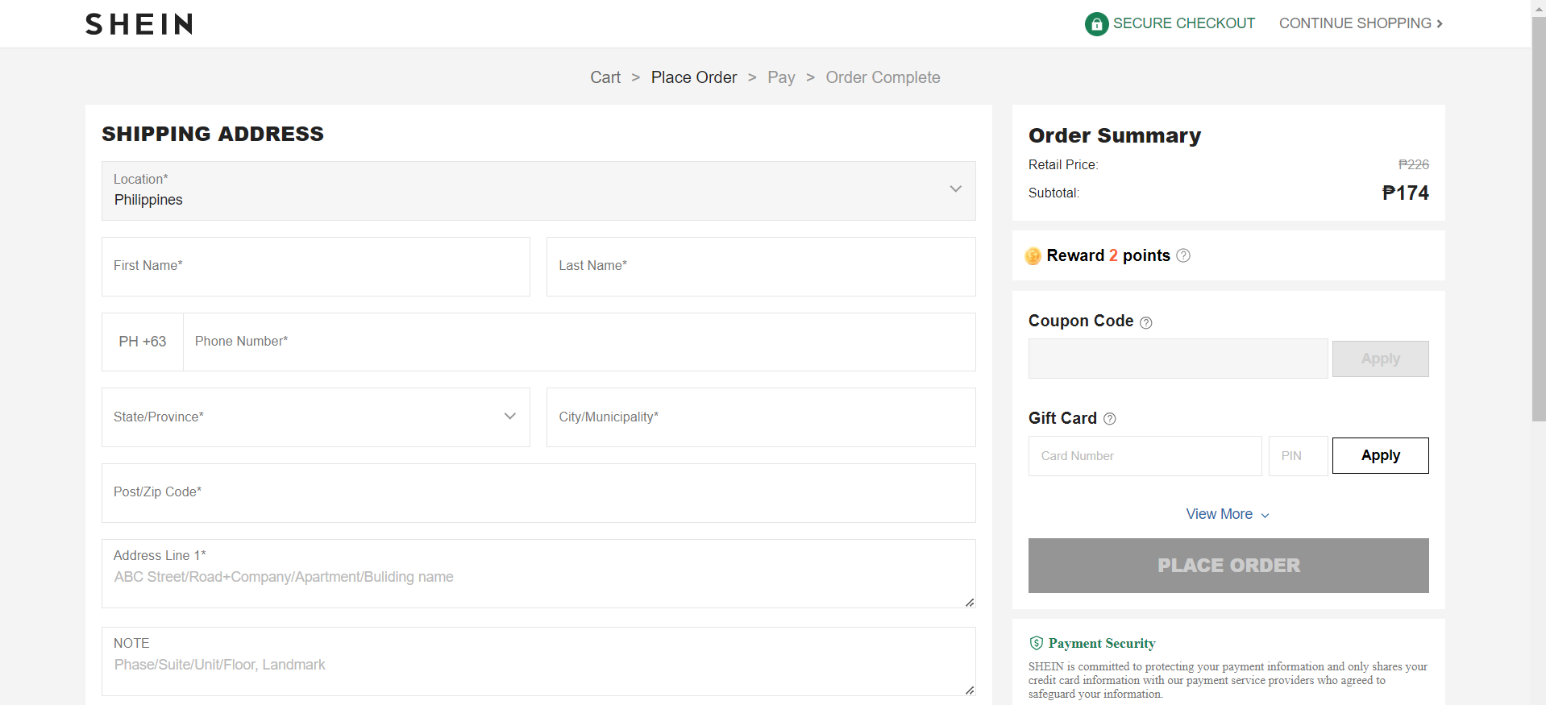This screenshot has width=1546, height=705.
Task: Go to Cart breadcrumb step
Action: 605,77
